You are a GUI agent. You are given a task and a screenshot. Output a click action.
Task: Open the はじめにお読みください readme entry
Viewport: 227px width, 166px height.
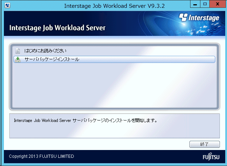coord(45,51)
